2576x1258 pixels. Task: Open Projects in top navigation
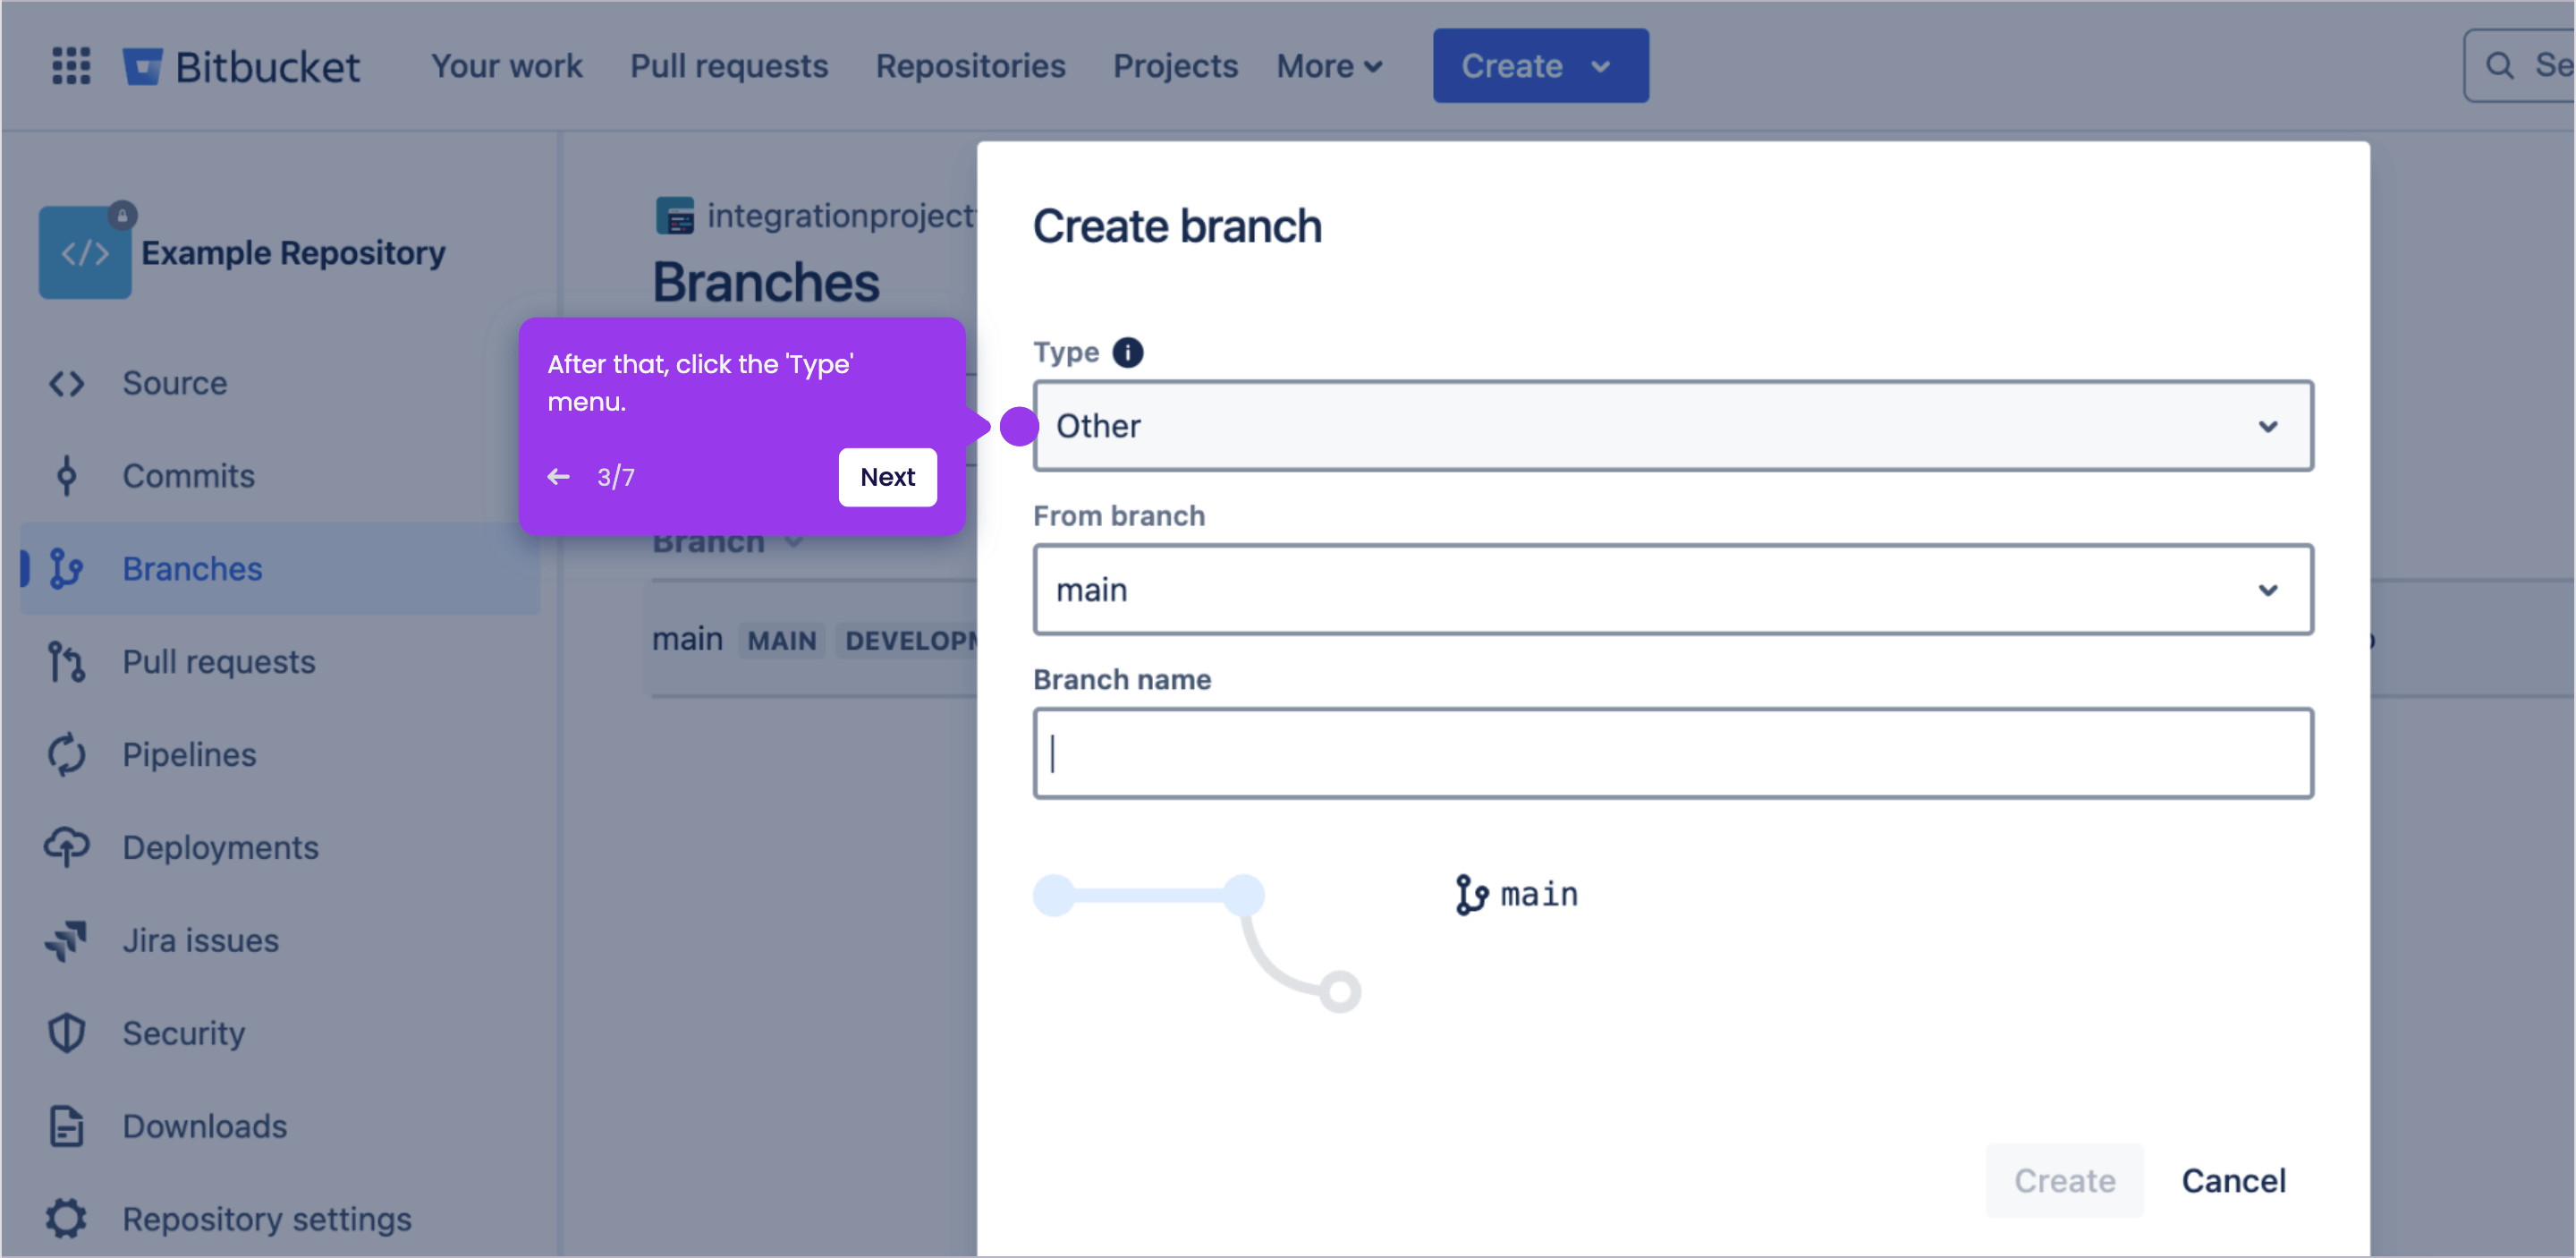coord(1175,66)
